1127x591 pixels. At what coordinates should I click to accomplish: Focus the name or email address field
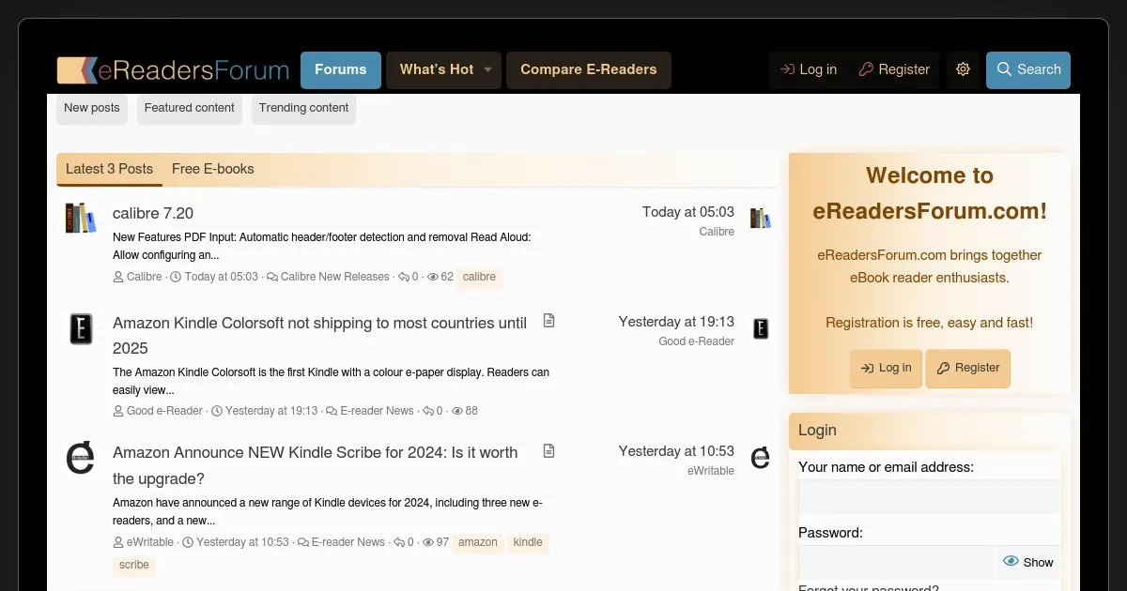point(930,497)
